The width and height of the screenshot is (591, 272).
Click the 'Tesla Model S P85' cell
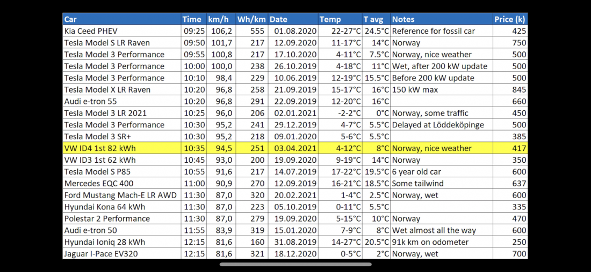122,172
